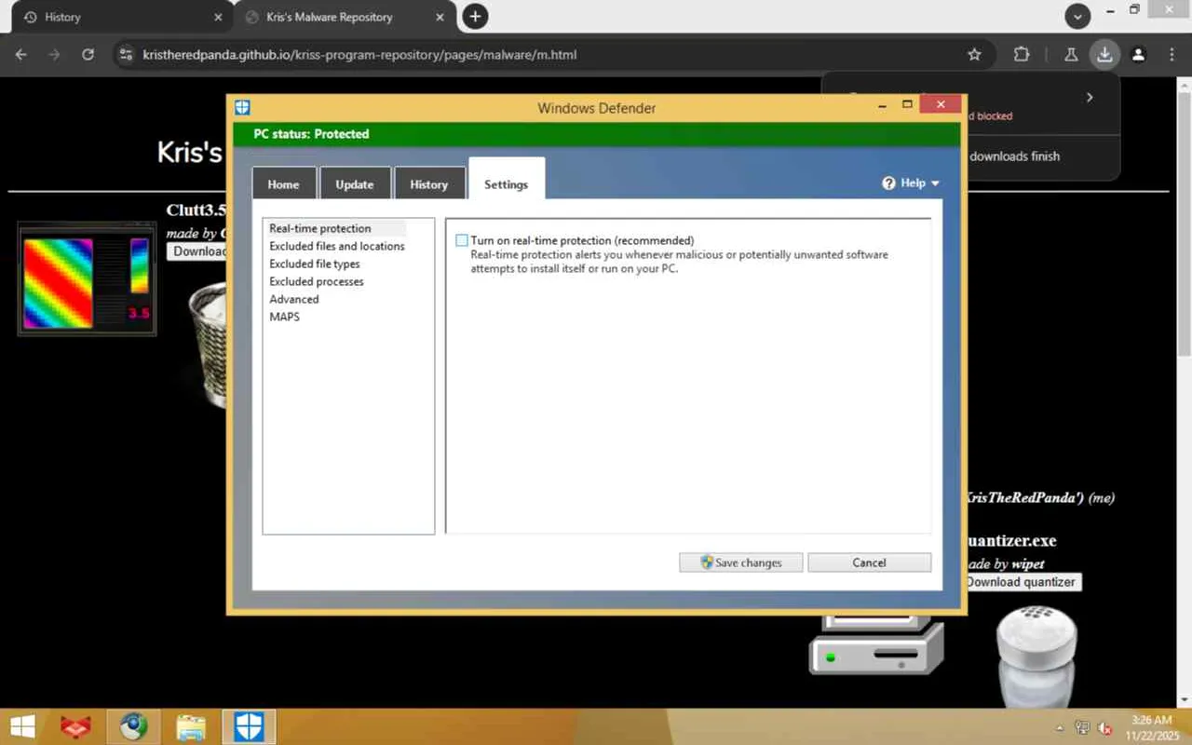Image resolution: width=1192 pixels, height=745 pixels.
Task: View site information icon in address bar
Action: (x=128, y=55)
